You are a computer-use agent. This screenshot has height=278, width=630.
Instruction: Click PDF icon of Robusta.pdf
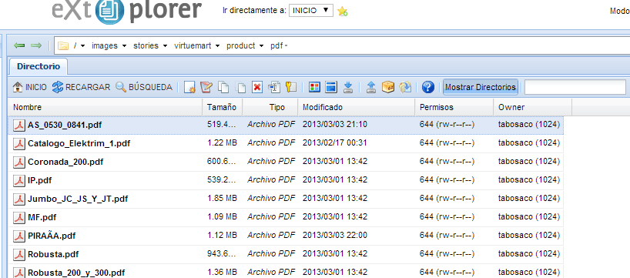[19, 254]
